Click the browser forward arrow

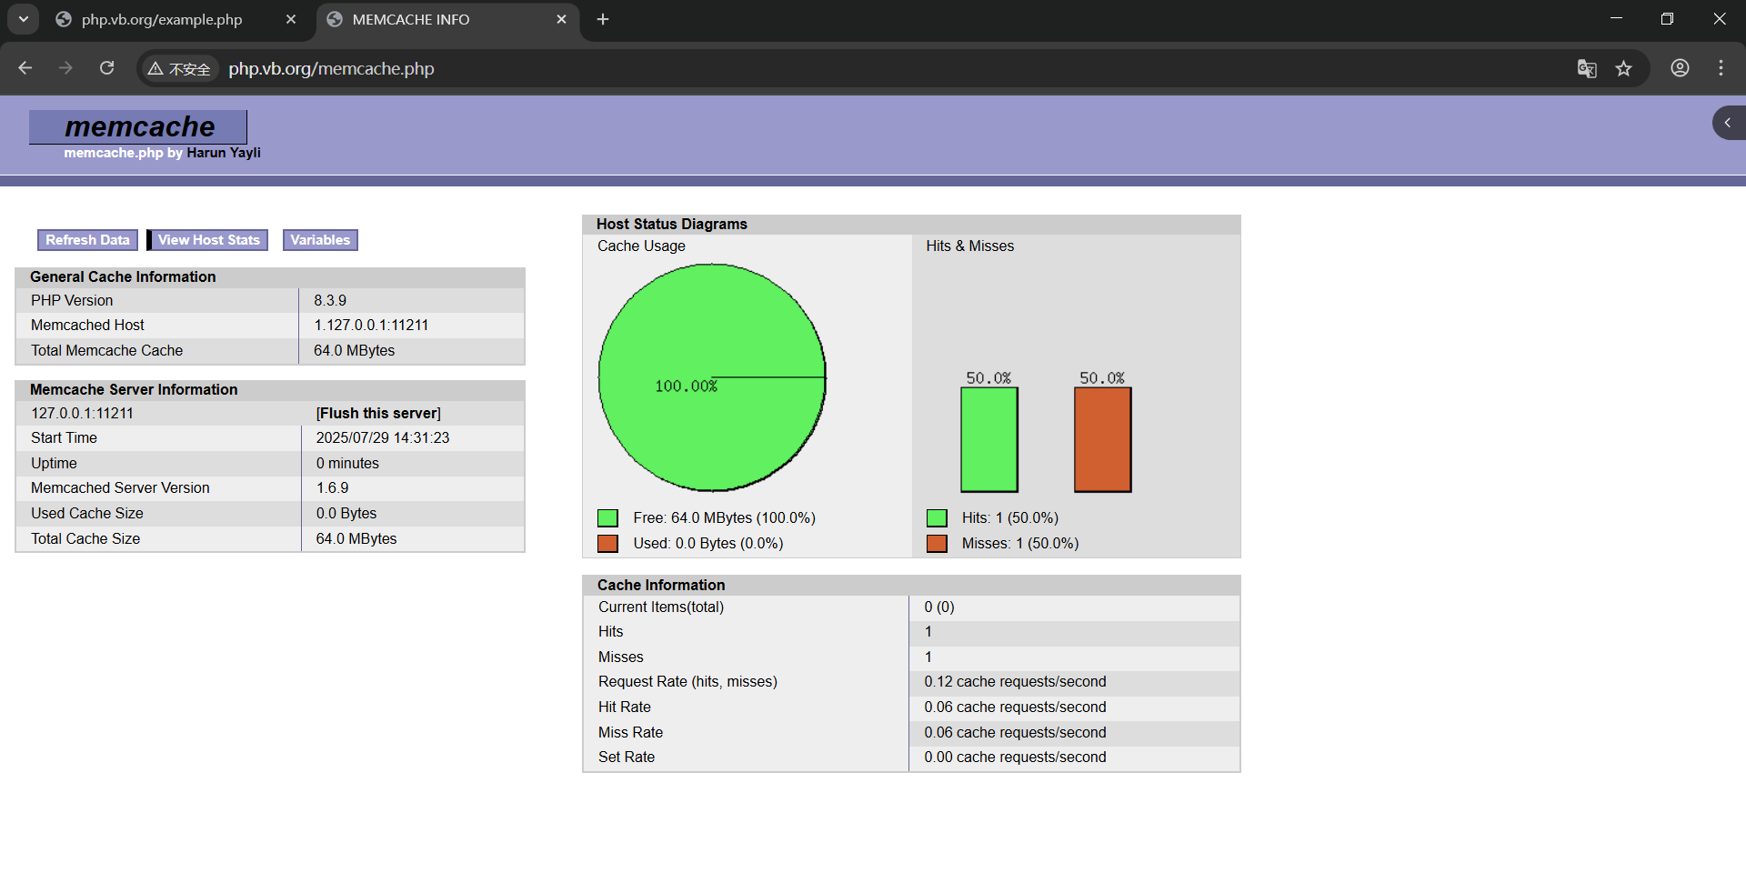[65, 68]
